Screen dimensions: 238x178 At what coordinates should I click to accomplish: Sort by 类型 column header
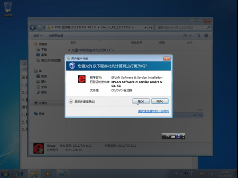(162, 43)
